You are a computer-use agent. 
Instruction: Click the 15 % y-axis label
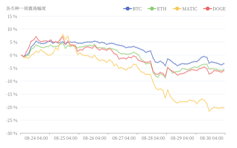point(12,16)
